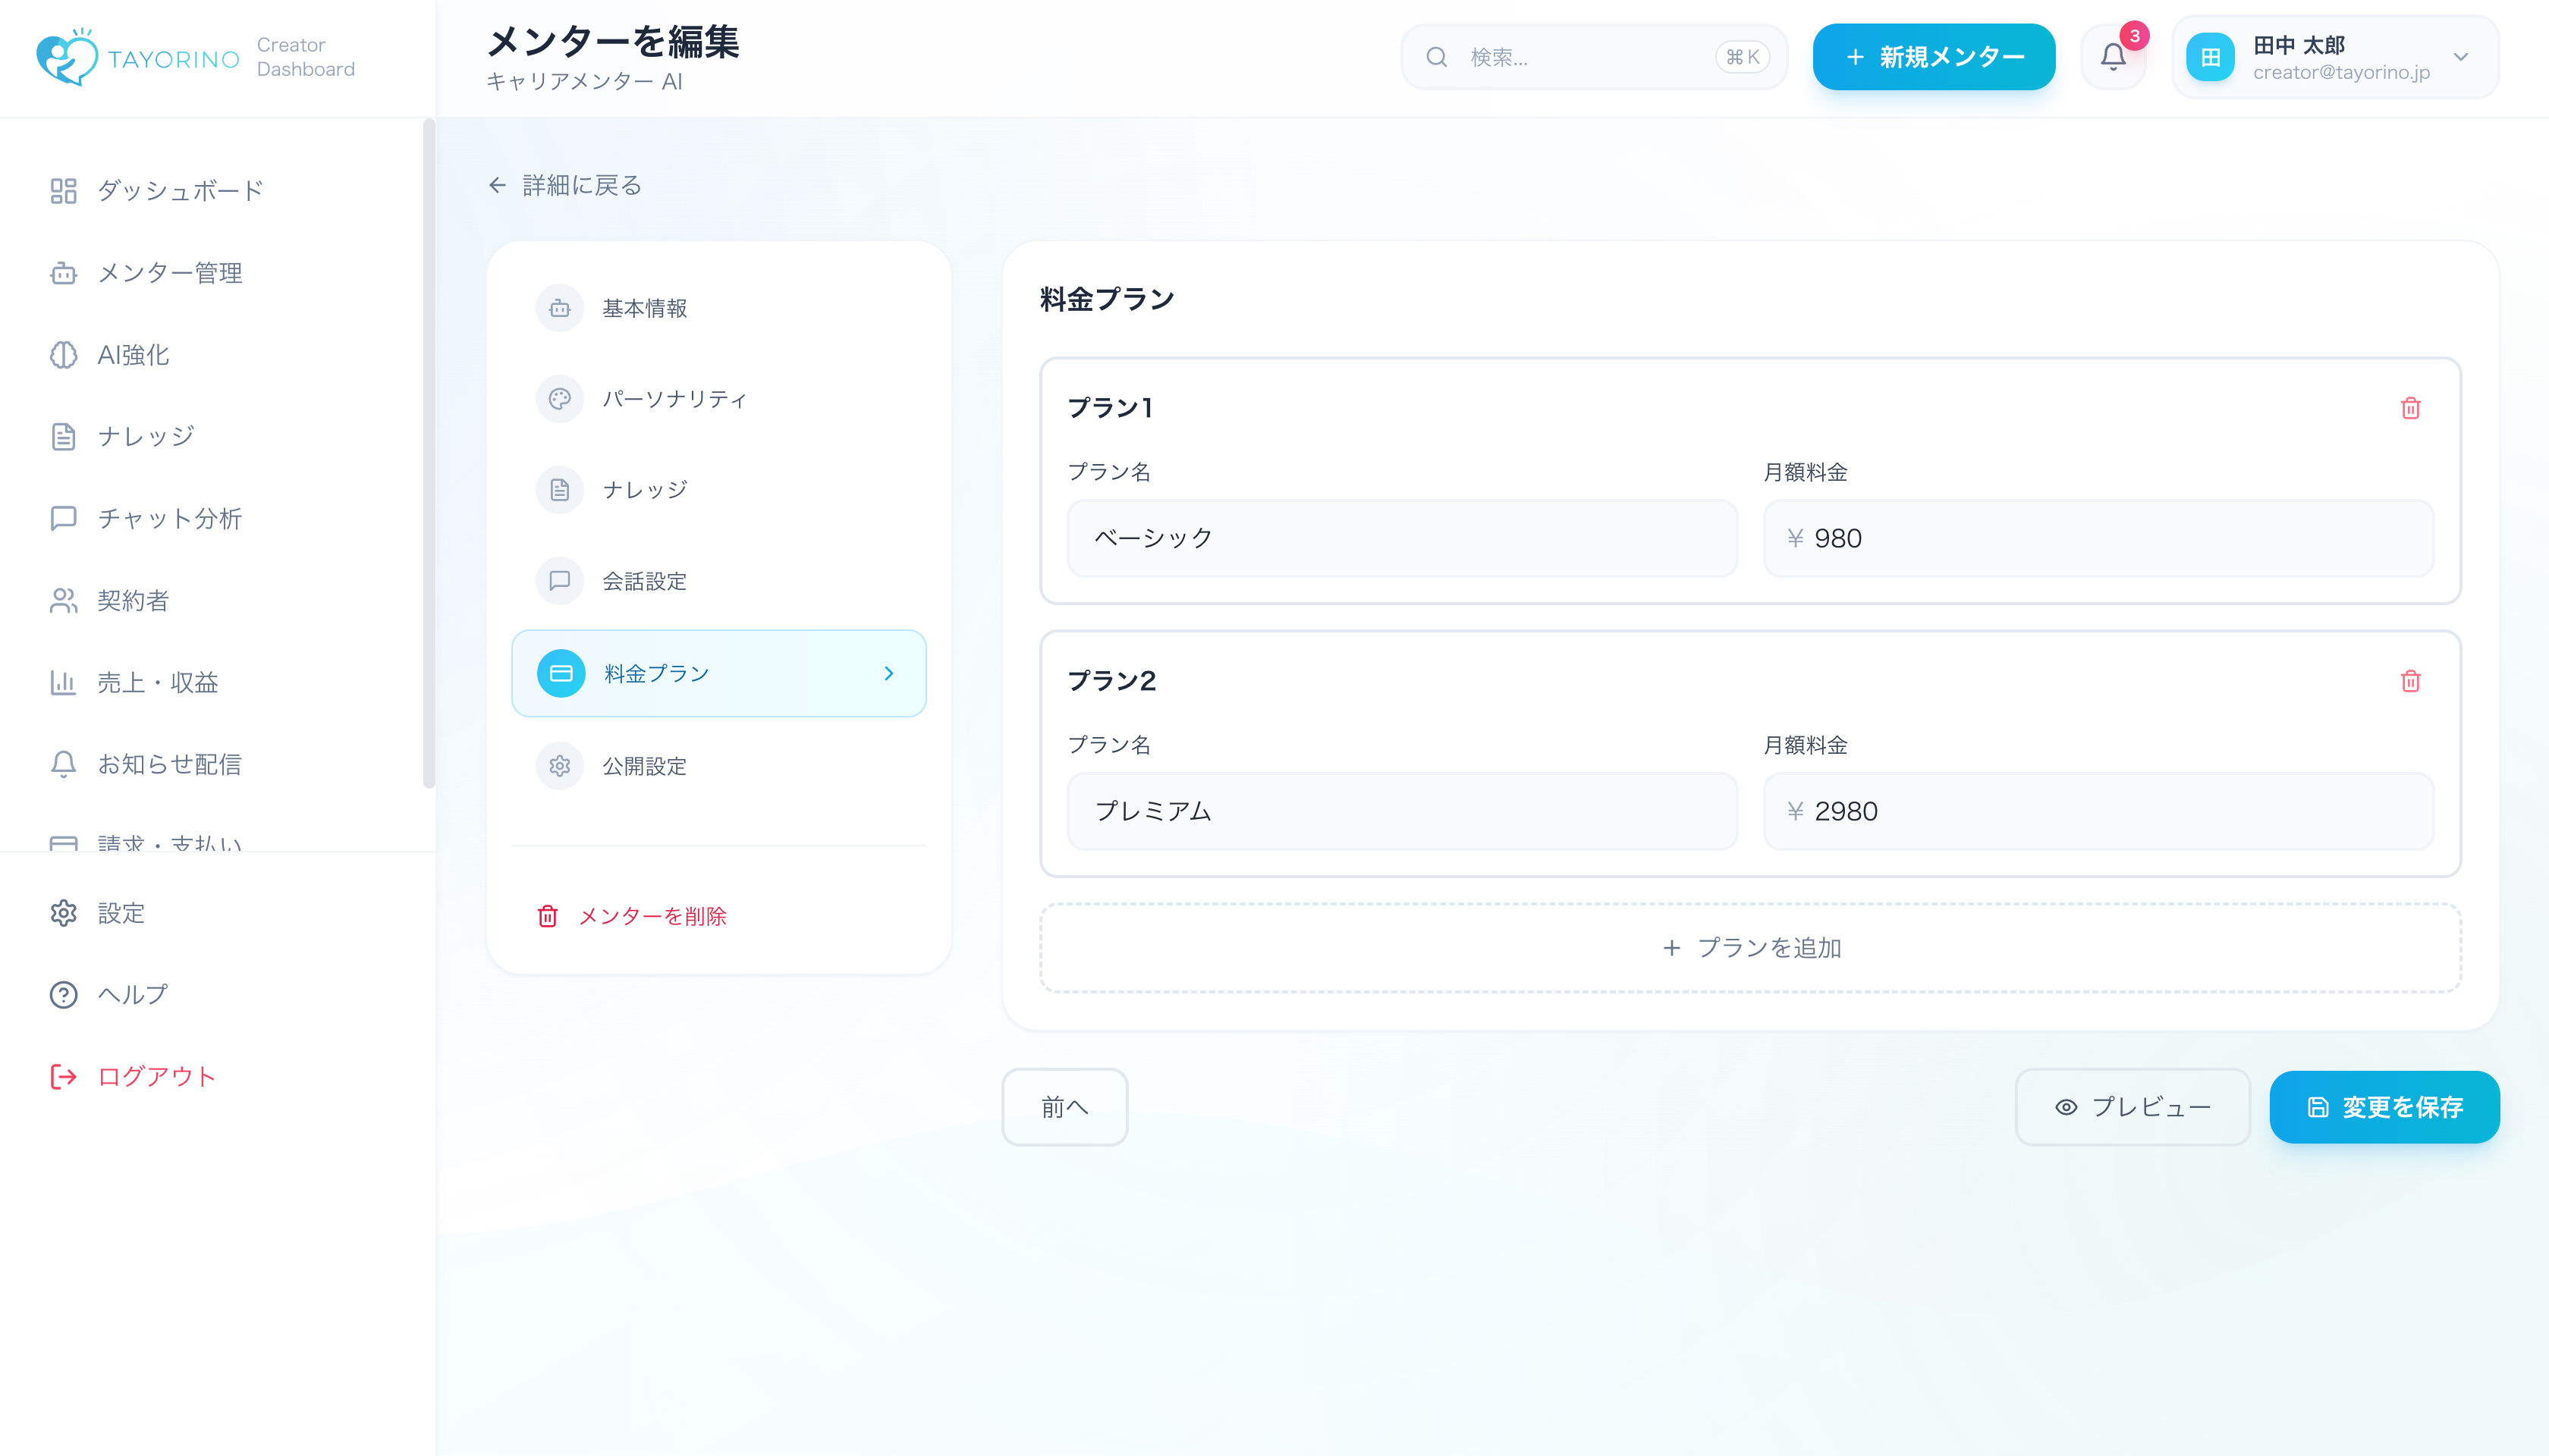
Task: Expand the 田中 太郎 account dropdown
Action: 2460,57
